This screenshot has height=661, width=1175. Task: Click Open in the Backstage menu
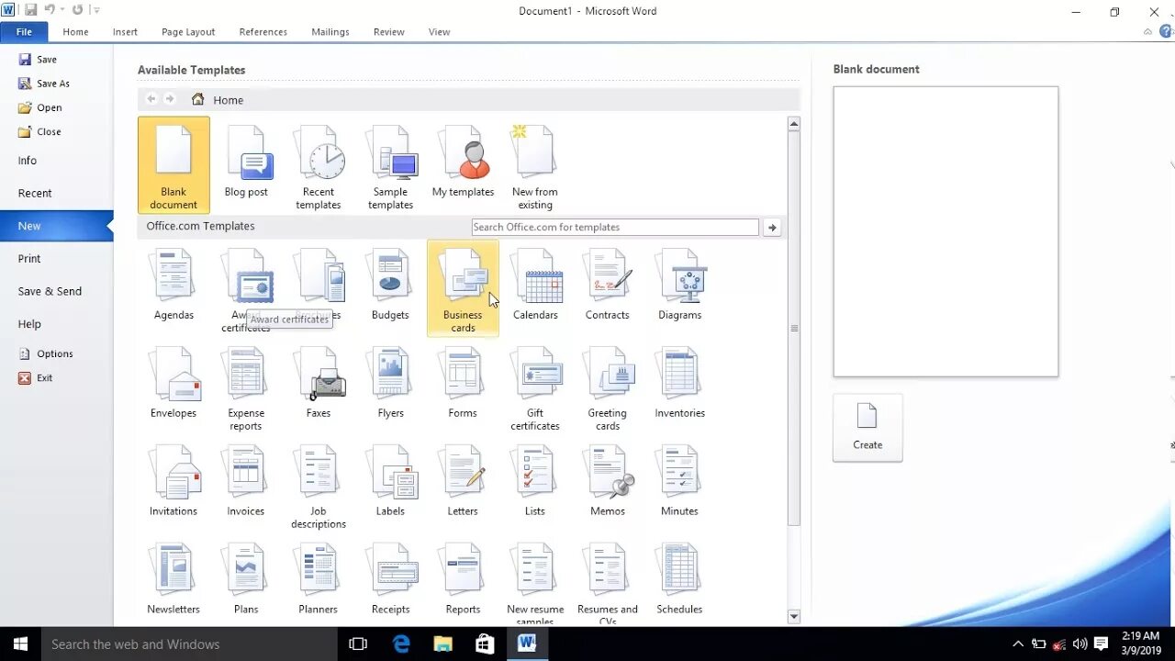pyautogui.click(x=40, y=107)
